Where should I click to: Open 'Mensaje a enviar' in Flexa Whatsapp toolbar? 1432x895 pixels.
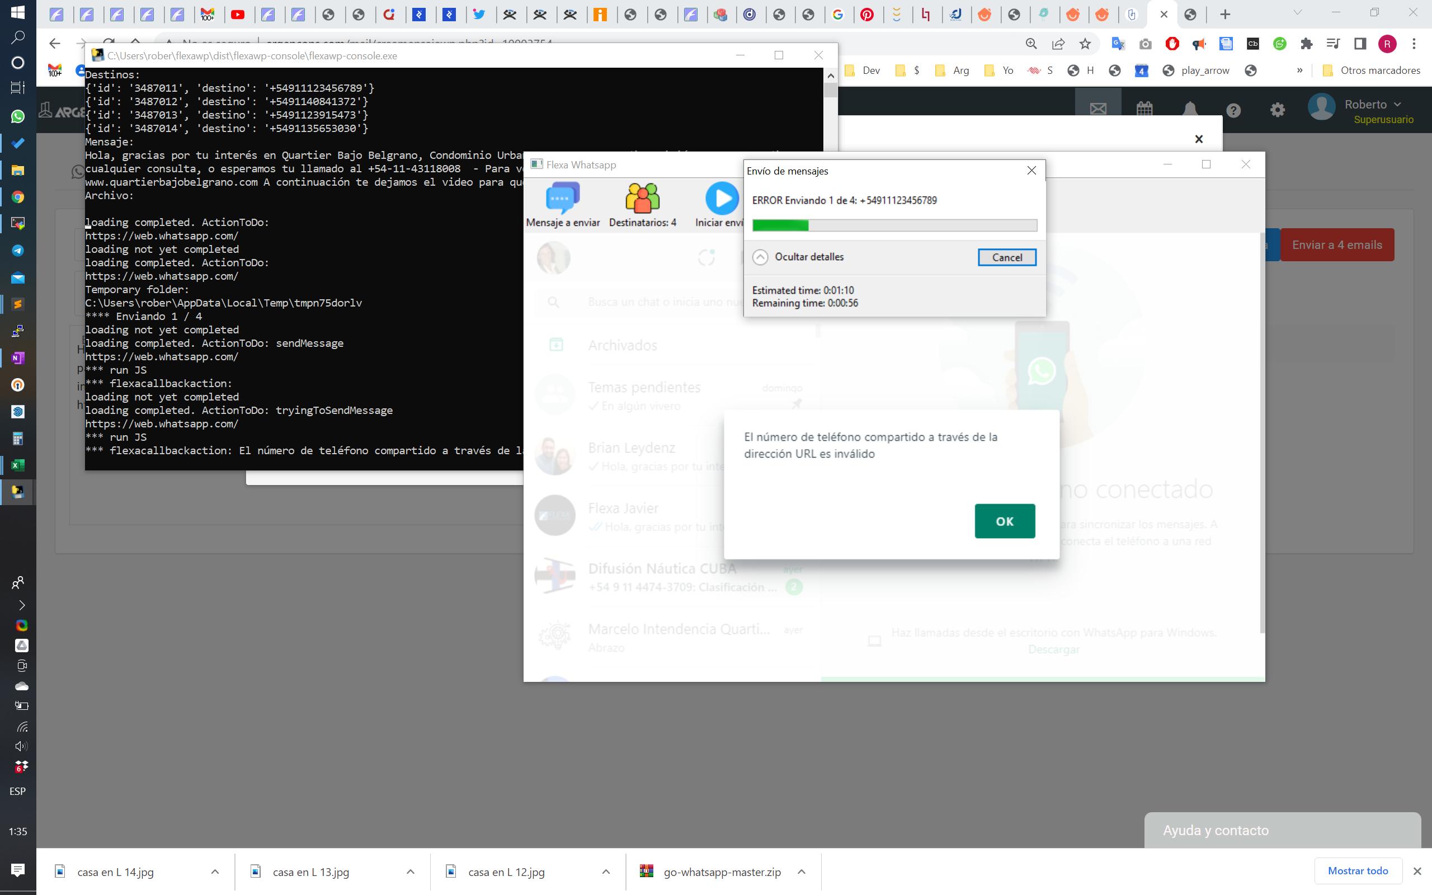(x=562, y=205)
